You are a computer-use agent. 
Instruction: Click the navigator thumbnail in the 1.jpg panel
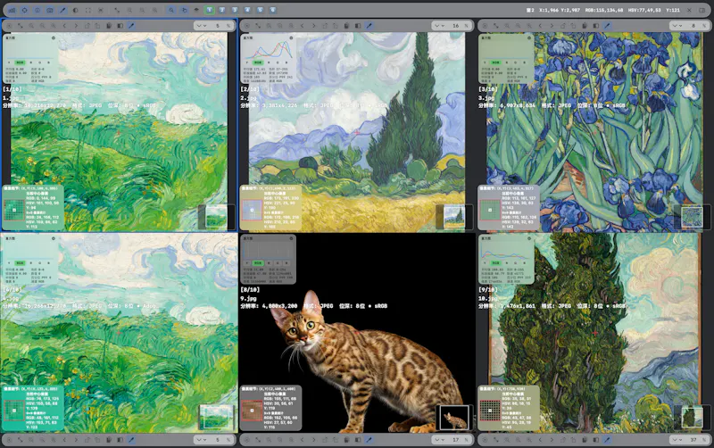click(216, 217)
